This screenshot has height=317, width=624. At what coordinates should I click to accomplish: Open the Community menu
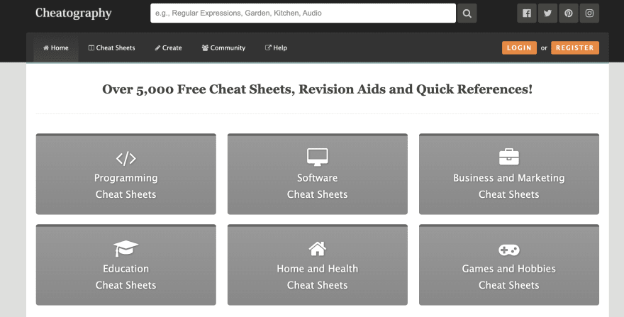[x=223, y=48]
